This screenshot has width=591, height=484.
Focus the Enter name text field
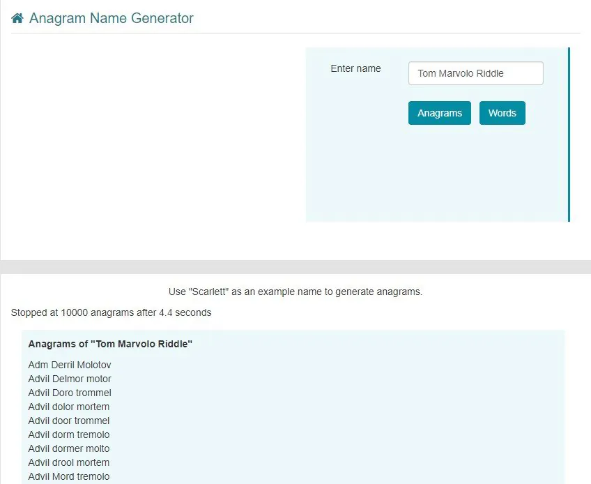[x=475, y=73]
